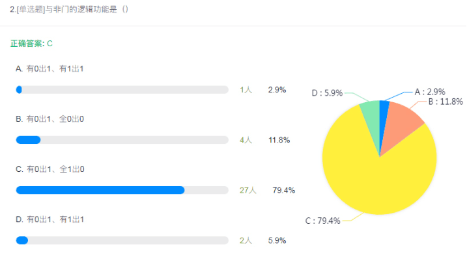This screenshot has width=467, height=261.
Task: Click option B progress bar
Action: pos(122,140)
